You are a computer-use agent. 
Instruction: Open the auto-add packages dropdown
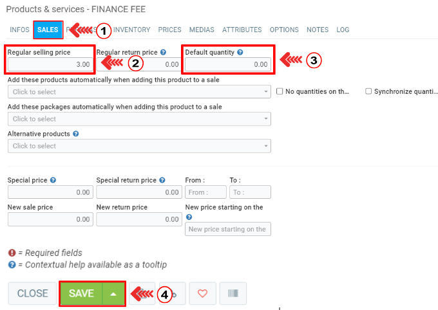click(x=139, y=119)
